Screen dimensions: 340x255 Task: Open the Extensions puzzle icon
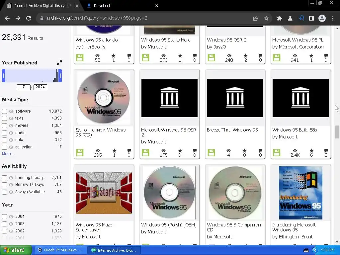coord(280,19)
